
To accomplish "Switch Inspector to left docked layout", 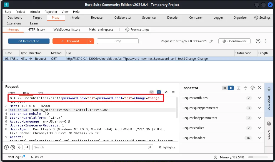I will (225, 88).
